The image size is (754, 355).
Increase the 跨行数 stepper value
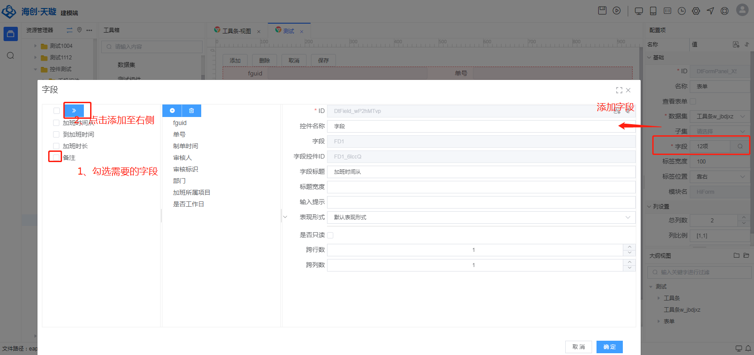click(x=630, y=247)
